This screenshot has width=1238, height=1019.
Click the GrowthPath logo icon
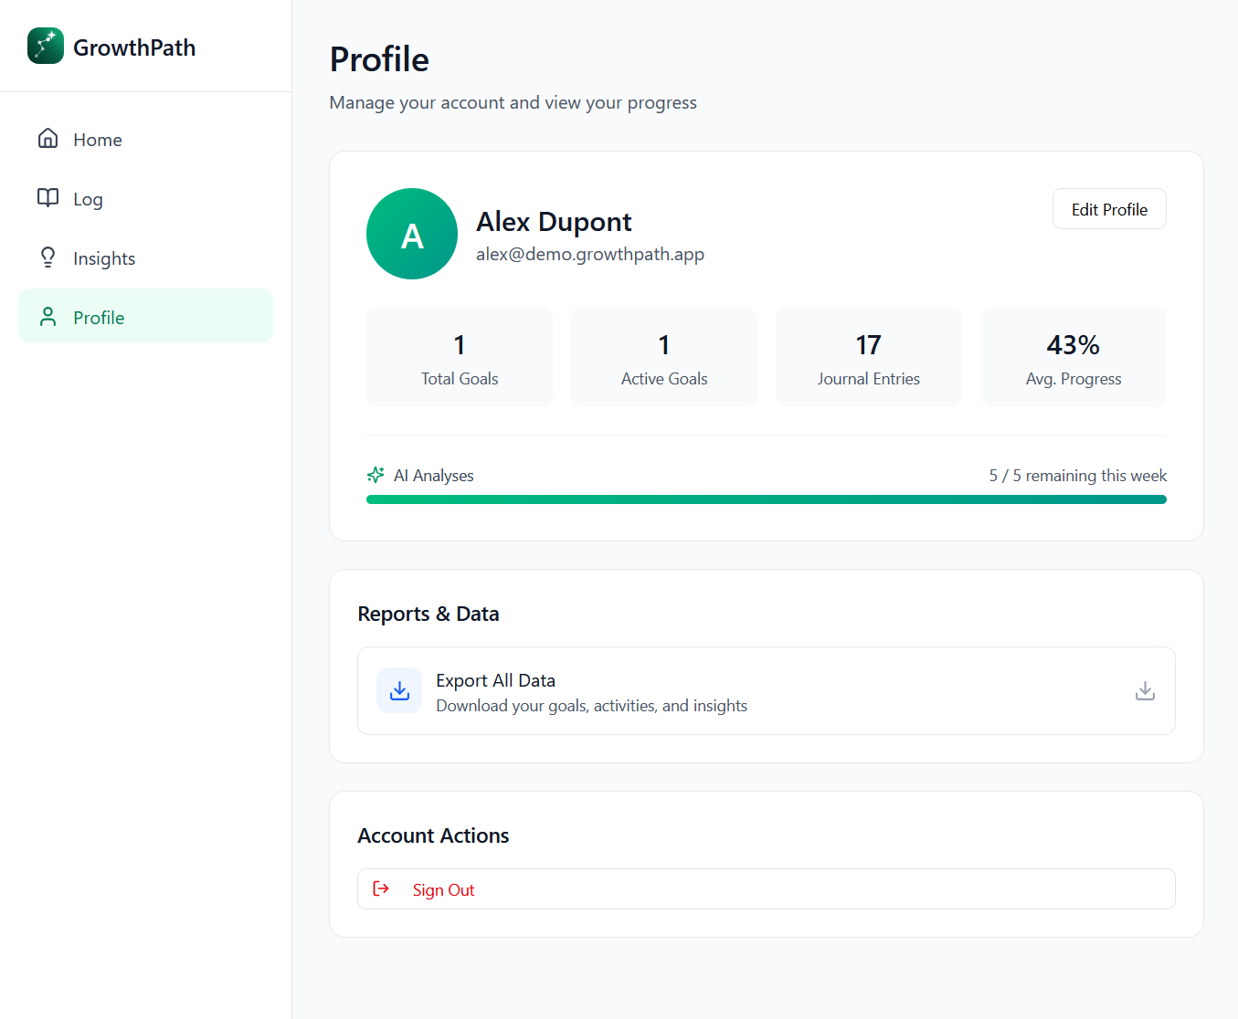point(46,46)
